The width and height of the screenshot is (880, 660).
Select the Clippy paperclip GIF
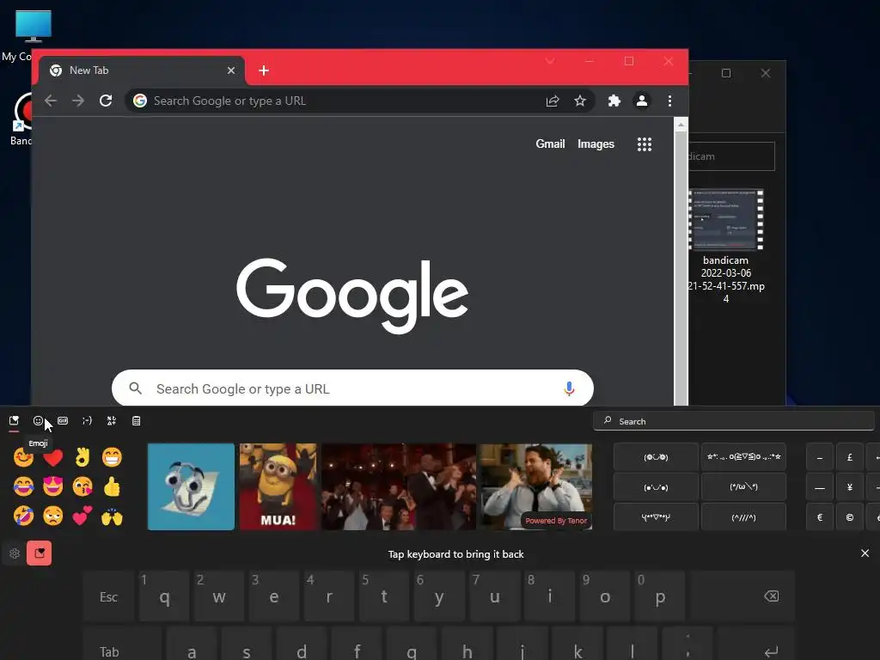pos(191,486)
